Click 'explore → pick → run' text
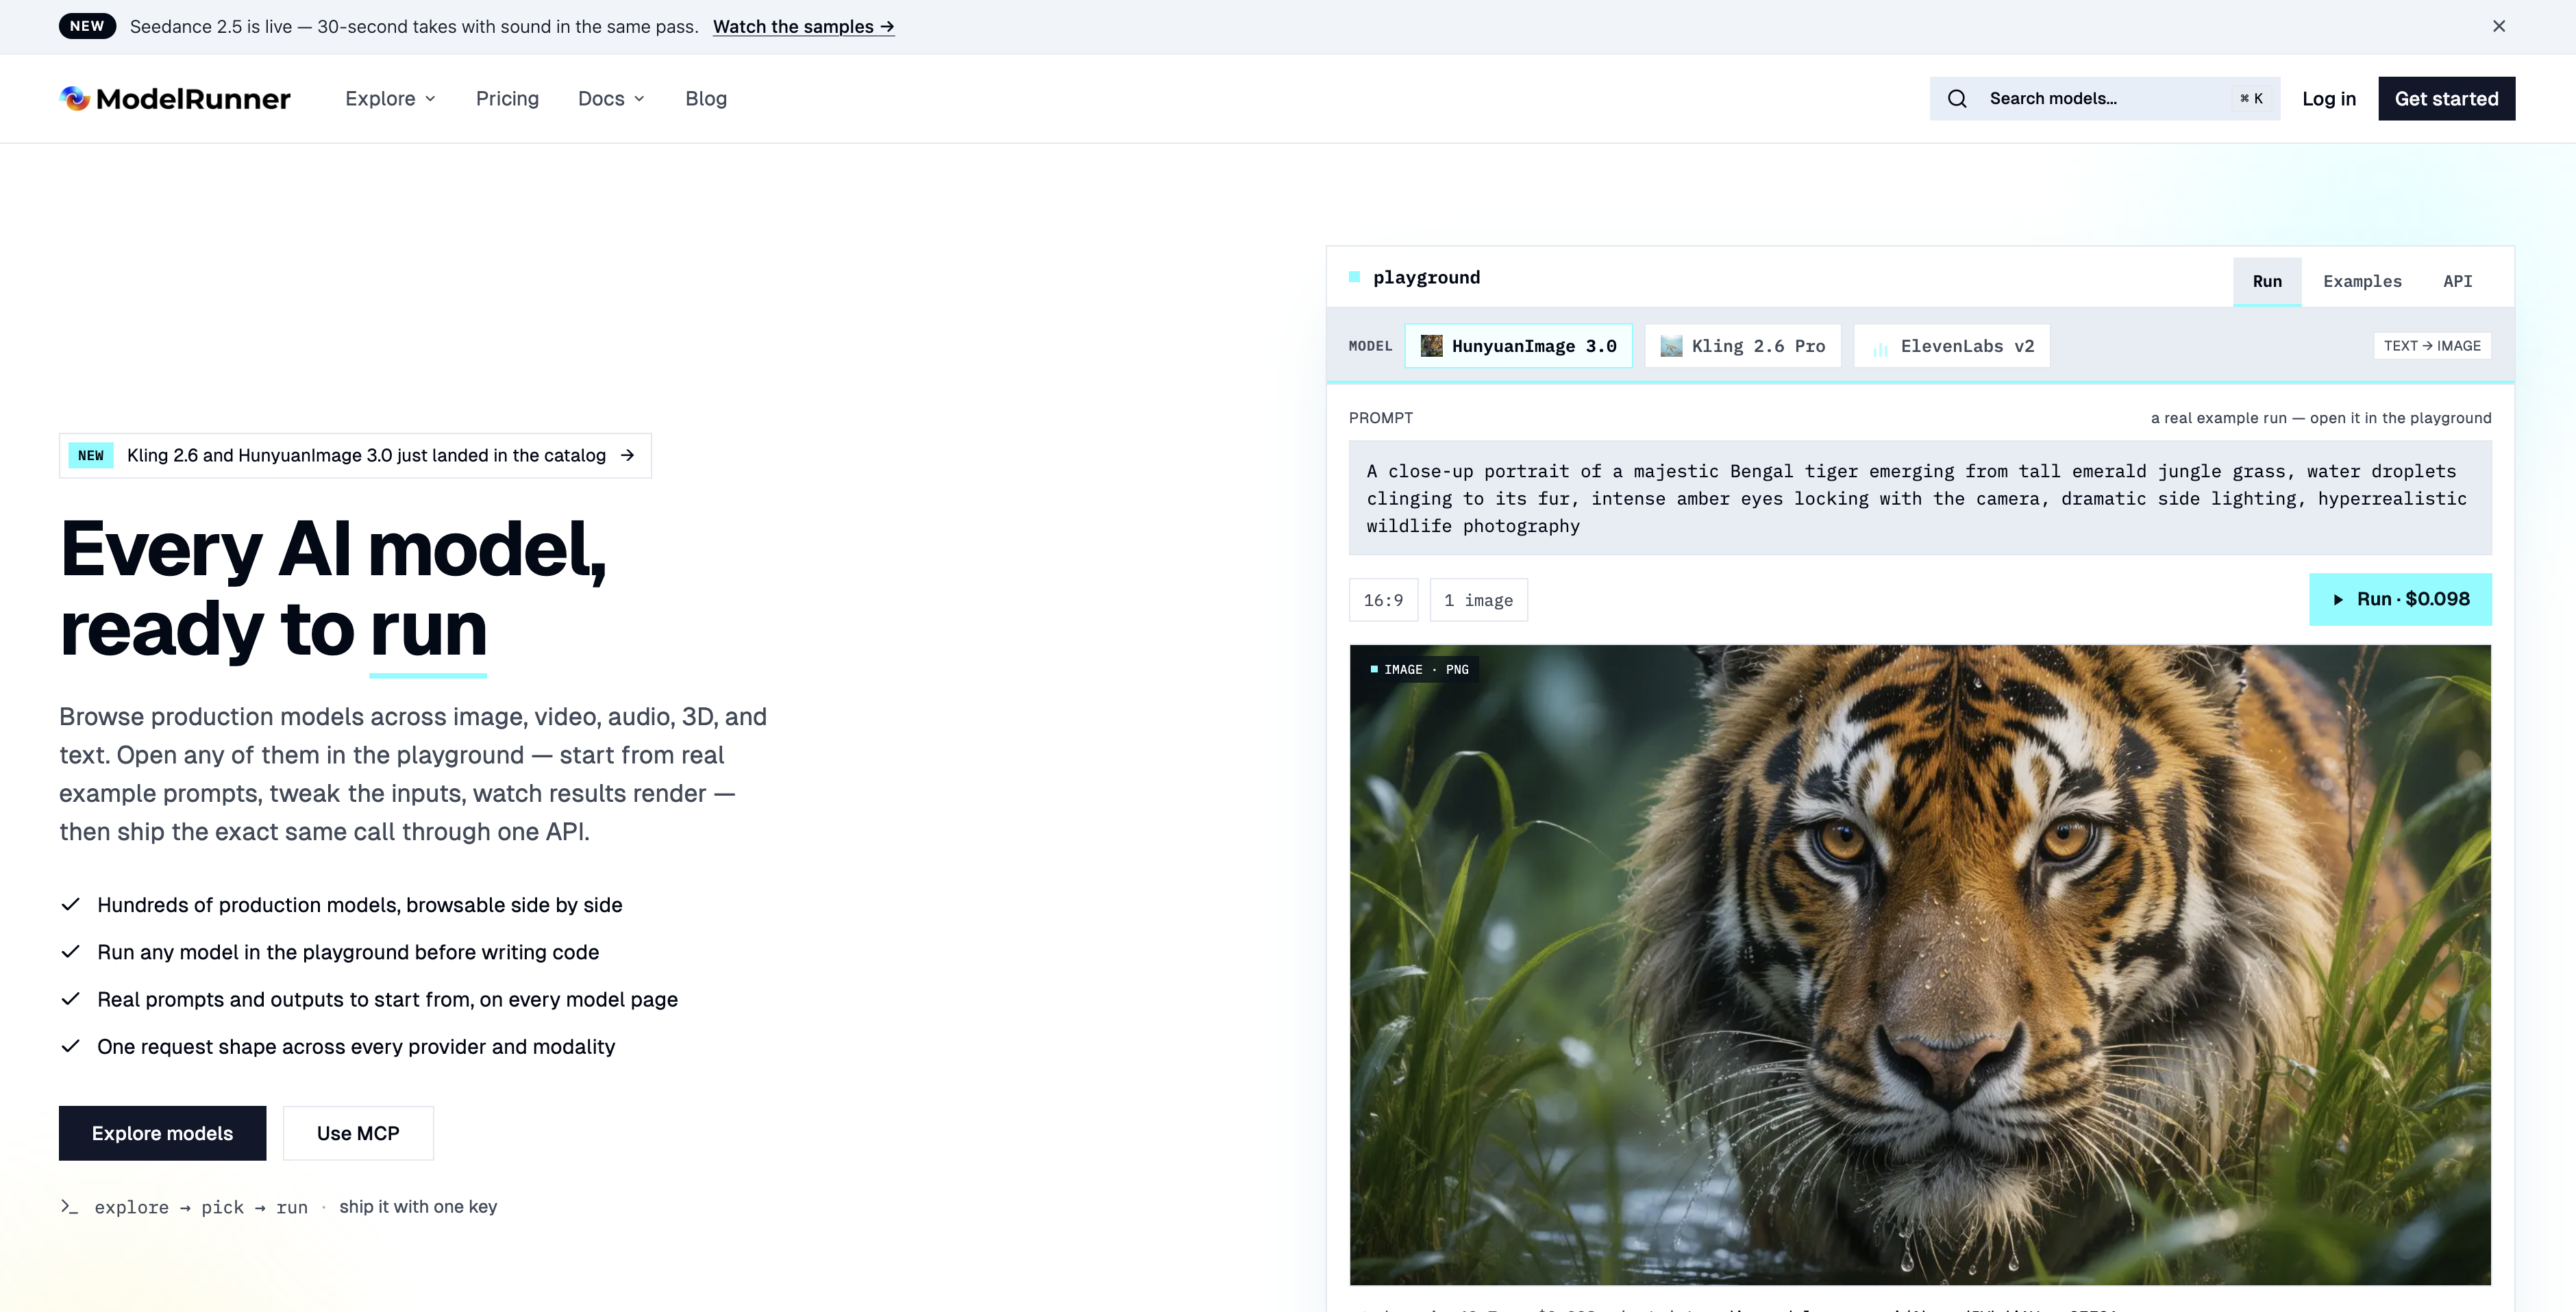Screen dimensions: 2576x1312 [201, 1207]
